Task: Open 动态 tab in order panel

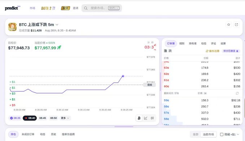Action: click(204, 44)
